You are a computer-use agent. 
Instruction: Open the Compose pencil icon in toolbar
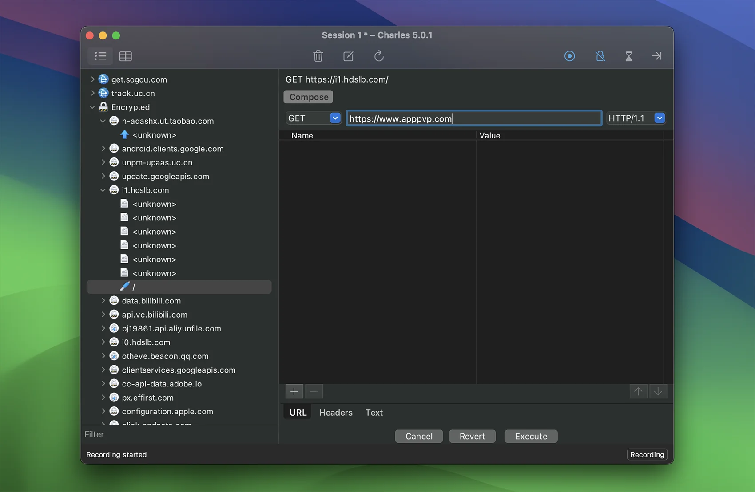349,56
